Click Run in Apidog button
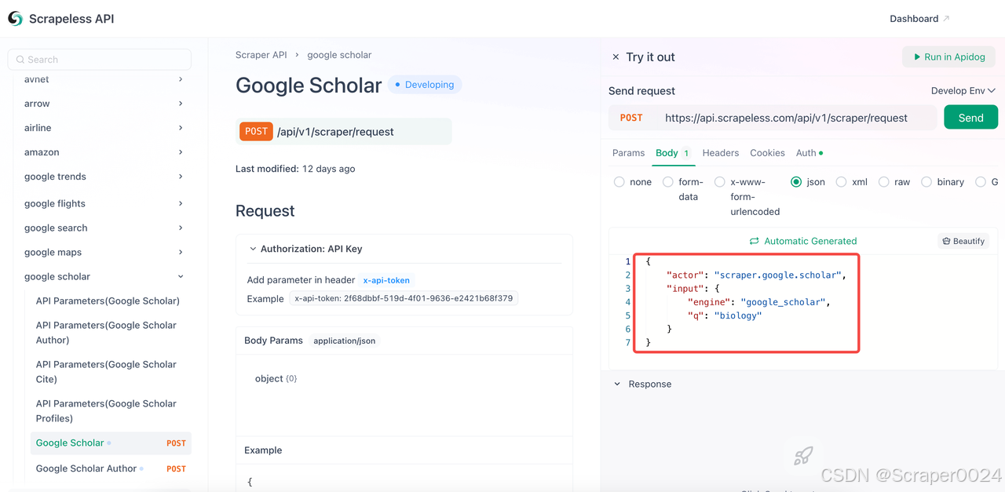1005x492 pixels. [x=948, y=57]
